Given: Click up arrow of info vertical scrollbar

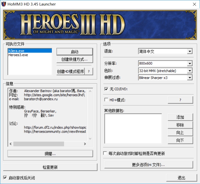Looking at the screenshot, I should click(x=90, y=91).
